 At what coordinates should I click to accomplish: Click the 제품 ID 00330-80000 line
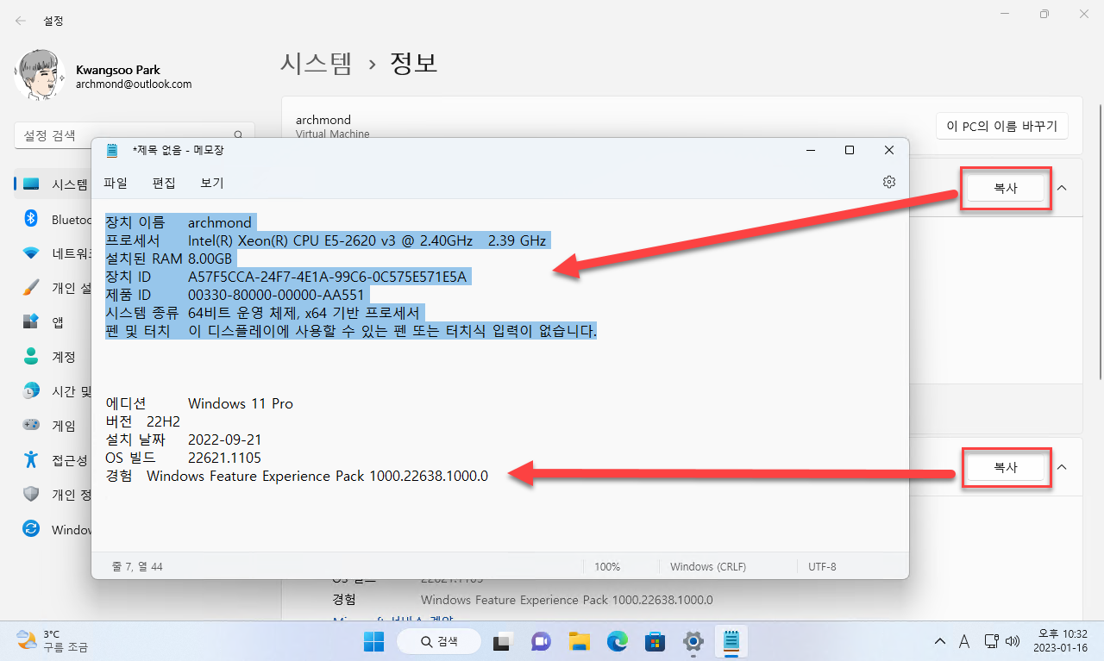tap(237, 295)
